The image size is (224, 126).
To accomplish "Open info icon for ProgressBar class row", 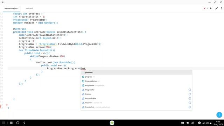I will tap(190, 90).
